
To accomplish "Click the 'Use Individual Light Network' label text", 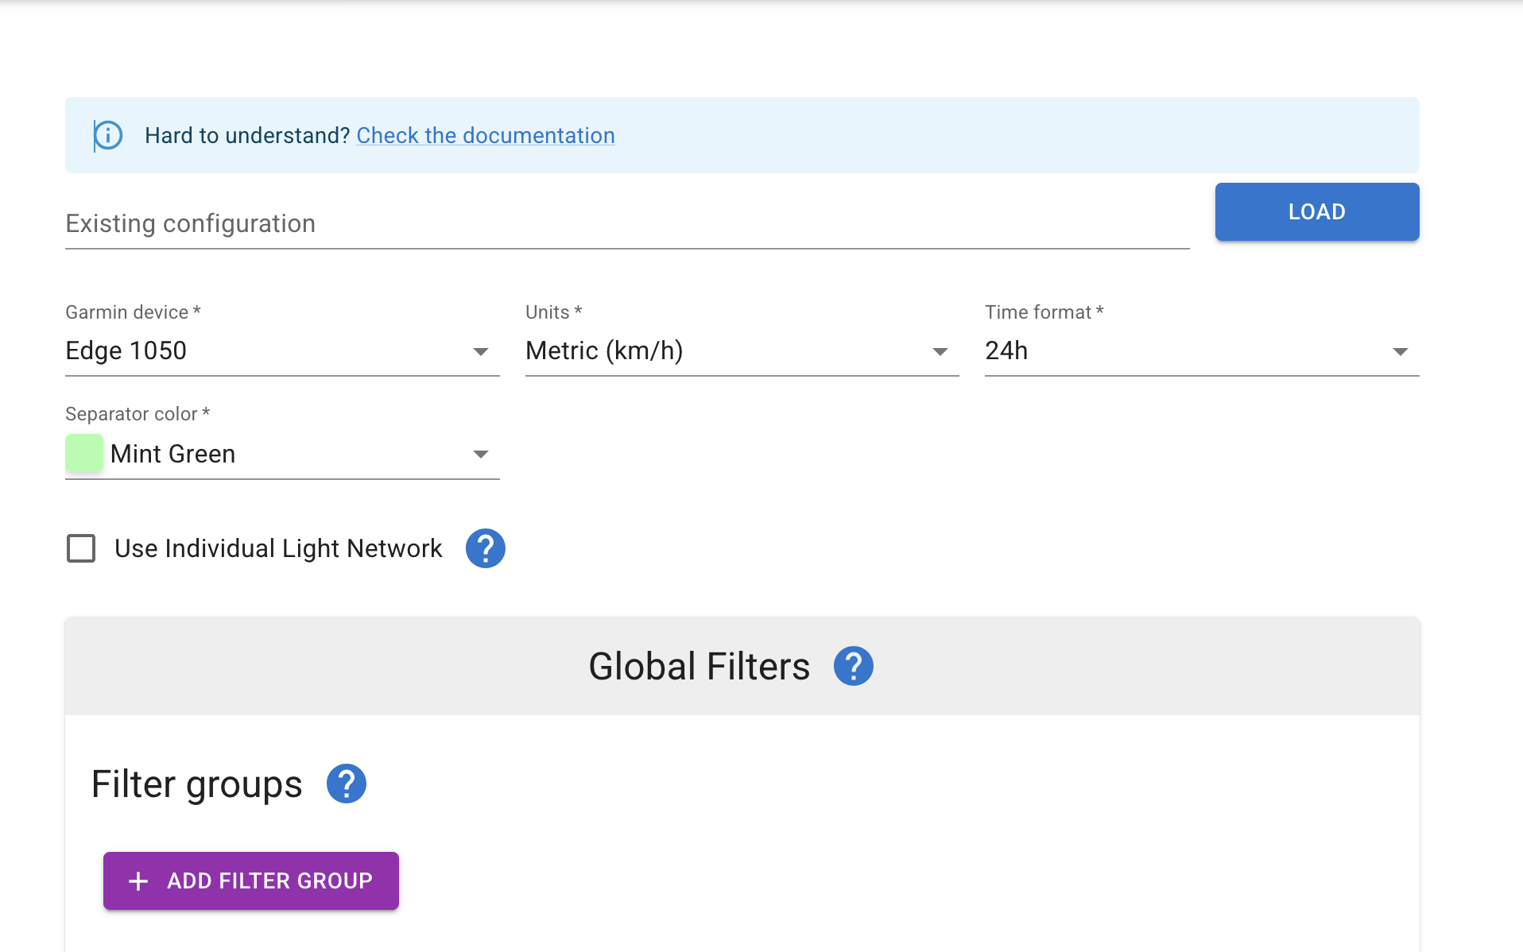I will (278, 548).
